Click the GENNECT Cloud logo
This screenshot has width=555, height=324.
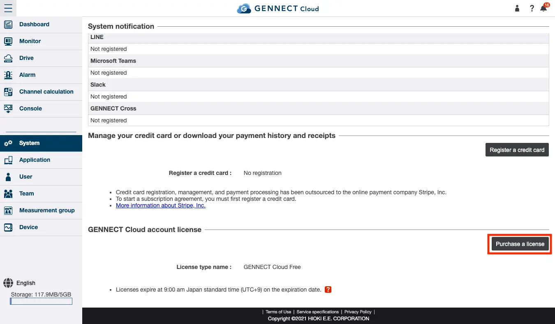(x=278, y=8)
